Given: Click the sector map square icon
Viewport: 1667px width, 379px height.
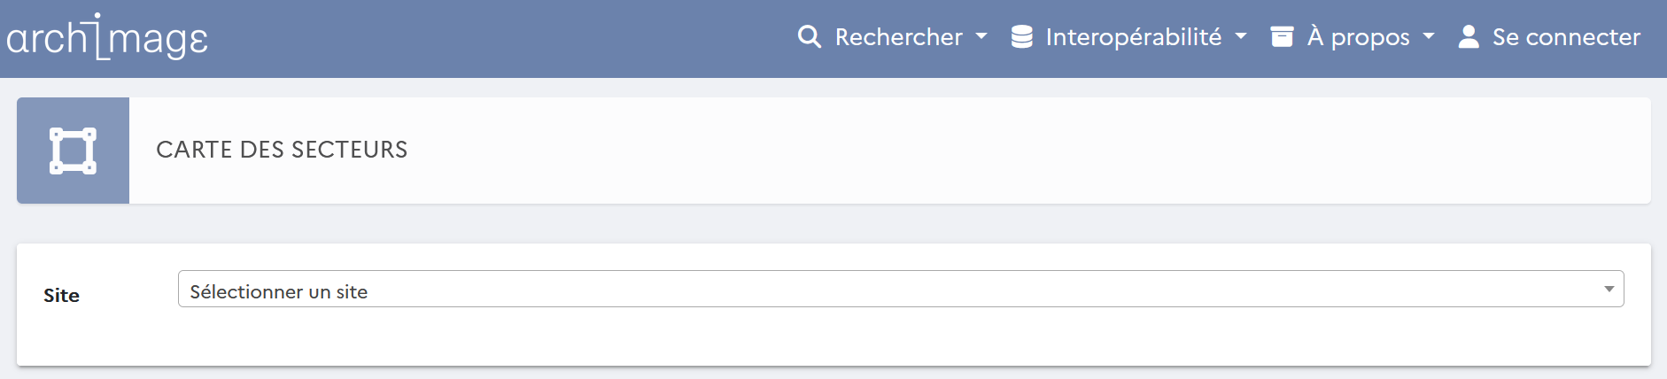Looking at the screenshot, I should 73,151.
